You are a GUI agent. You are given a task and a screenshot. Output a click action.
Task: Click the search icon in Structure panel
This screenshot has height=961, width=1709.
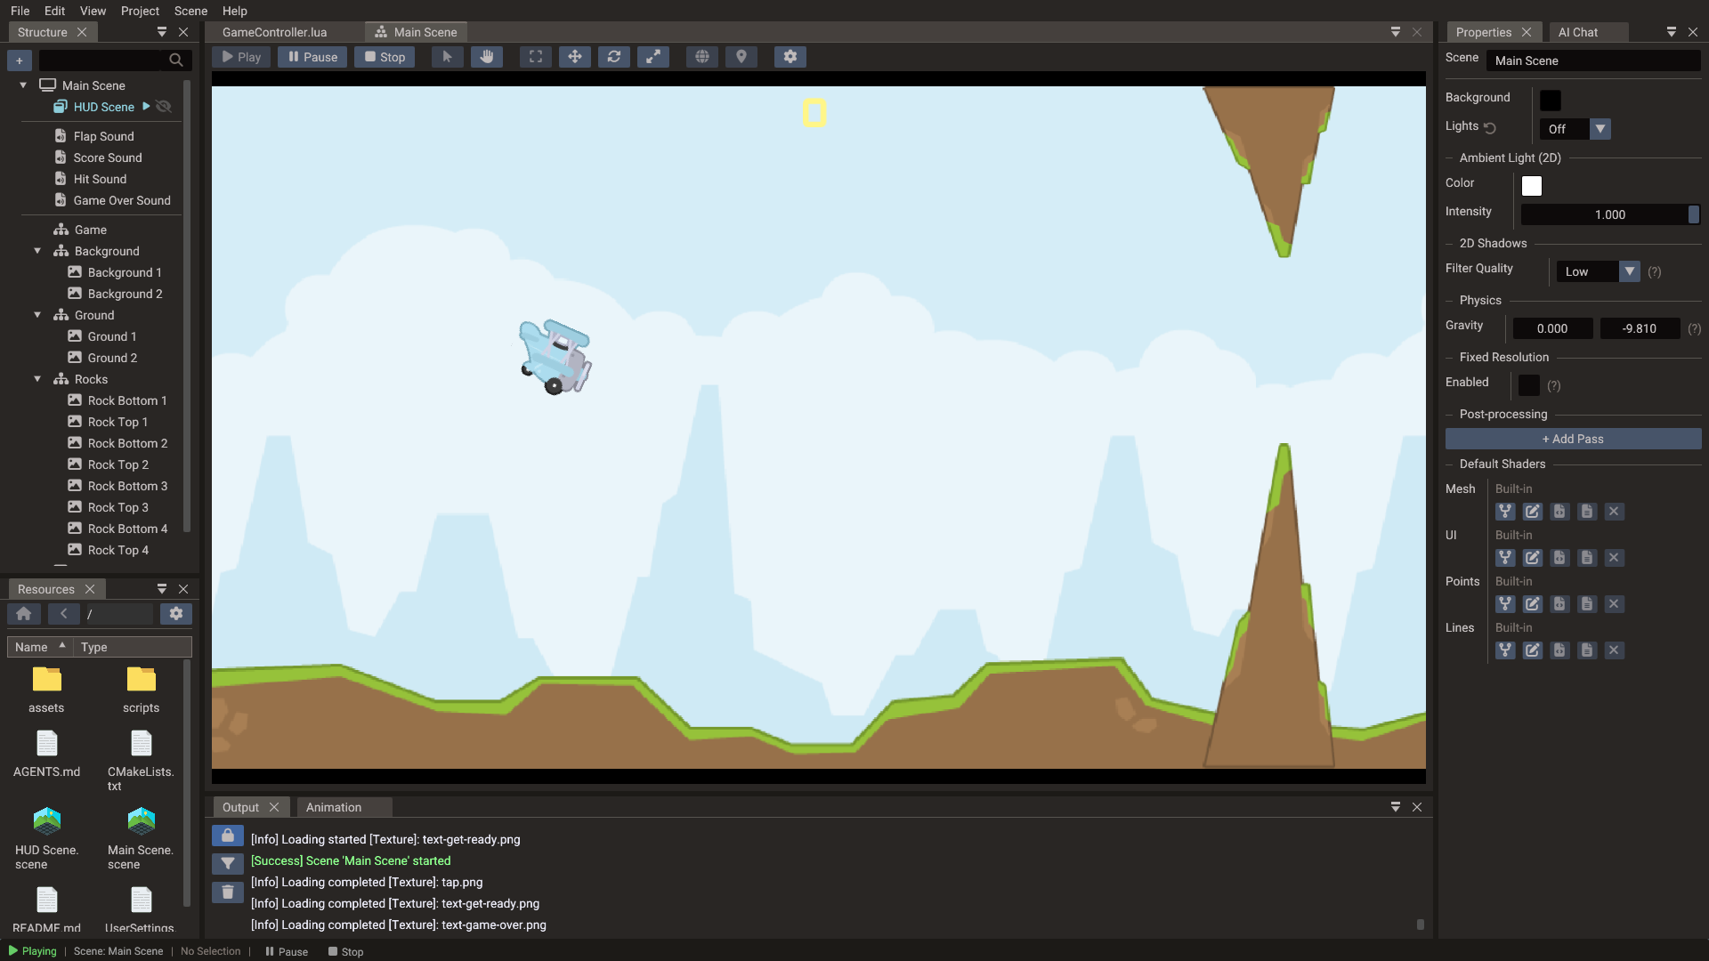(176, 61)
